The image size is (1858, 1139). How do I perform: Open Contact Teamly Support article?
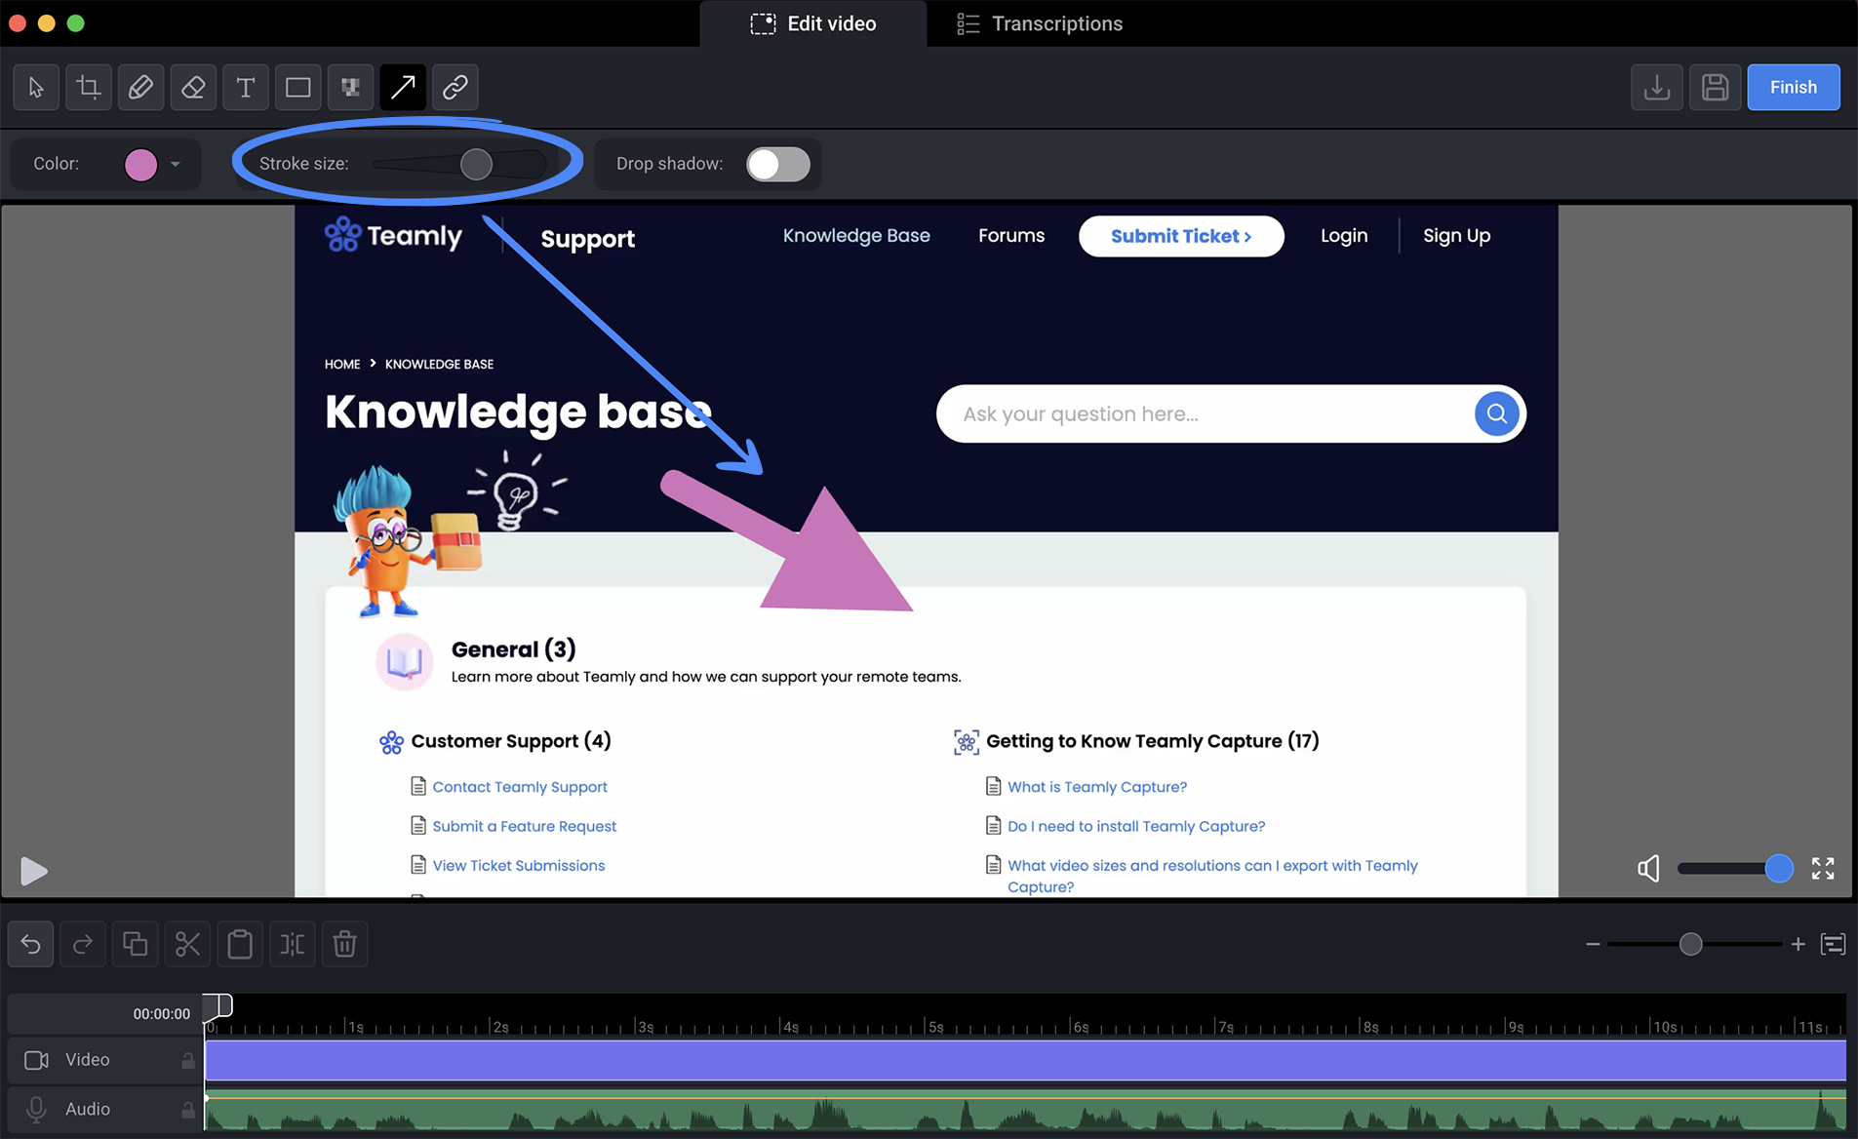pyautogui.click(x=520, y=787)
